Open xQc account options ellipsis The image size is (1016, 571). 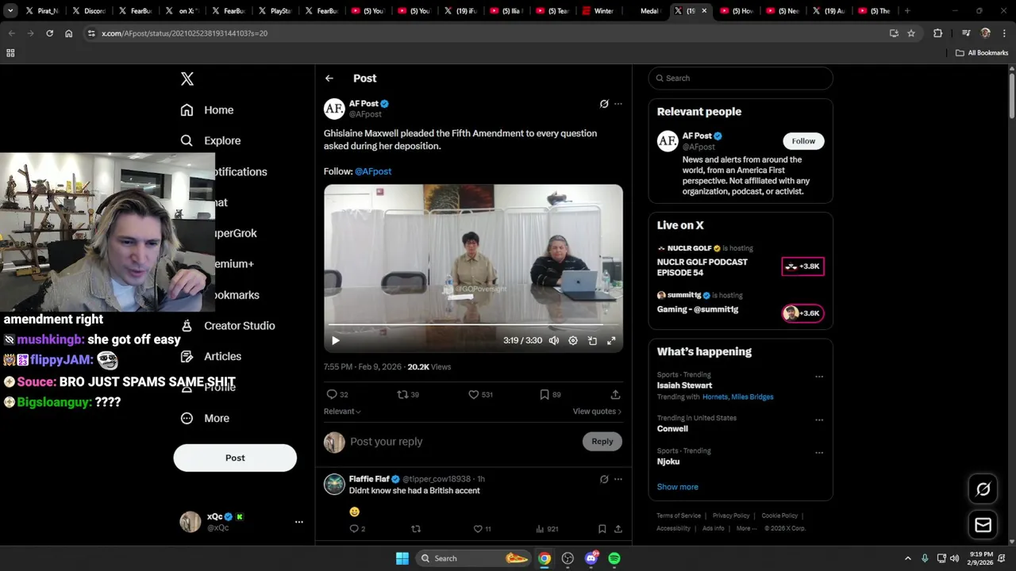tap(299, 522)
